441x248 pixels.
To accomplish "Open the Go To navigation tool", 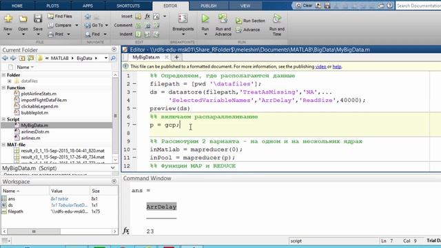I will [94, 25].
